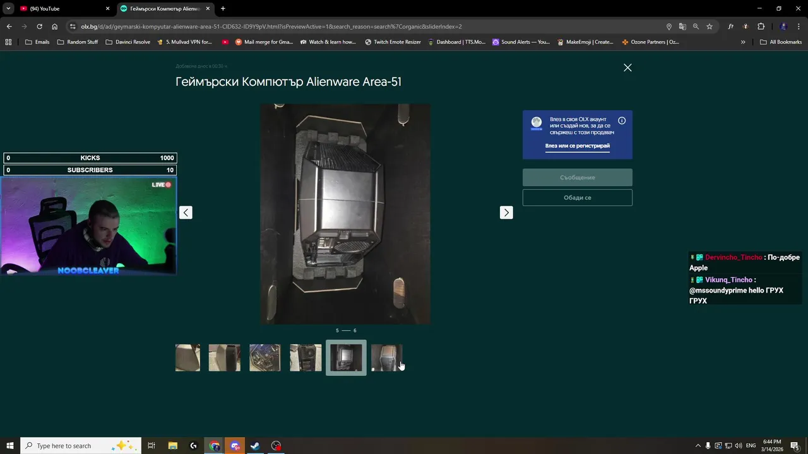This screenshot has height=454, width=808.
Task: Click the 'Обади се' call button
Action: (x=578, y=197)
